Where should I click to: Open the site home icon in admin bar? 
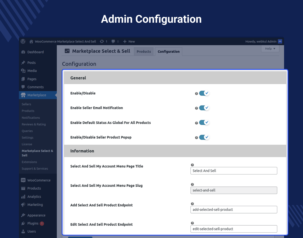[x=31, y=42]
